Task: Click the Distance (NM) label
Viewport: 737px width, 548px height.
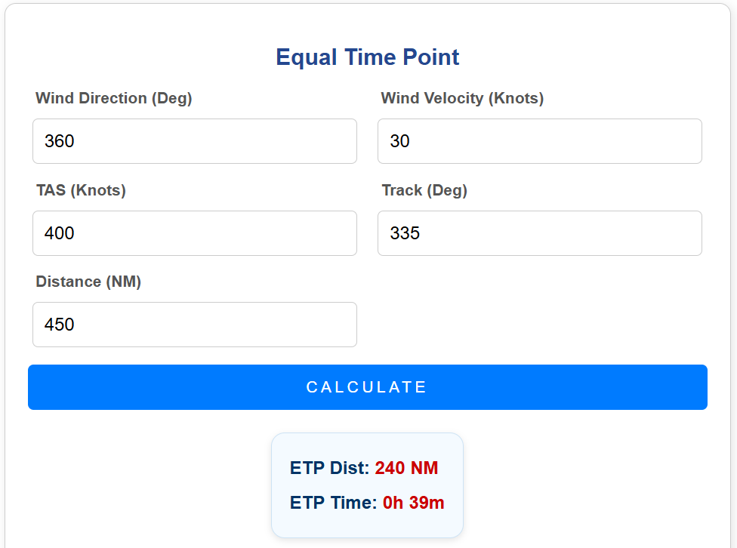Action: click(88, 282)
